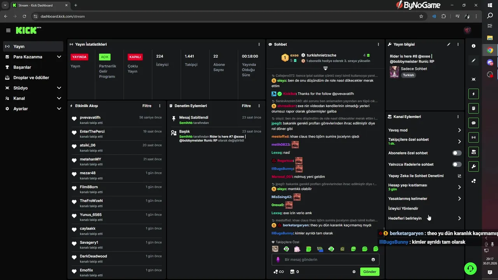Click the Turkish language tag

[408, 75]
